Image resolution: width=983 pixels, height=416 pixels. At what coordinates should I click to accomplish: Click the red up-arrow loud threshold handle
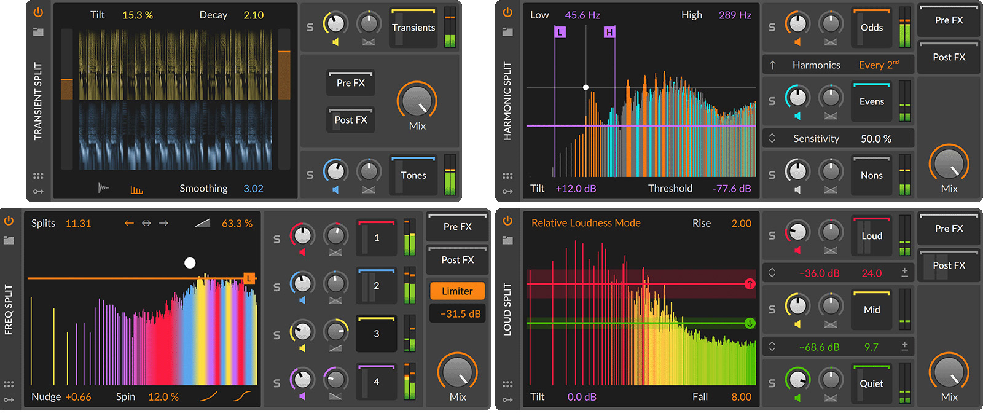[750, 284]
